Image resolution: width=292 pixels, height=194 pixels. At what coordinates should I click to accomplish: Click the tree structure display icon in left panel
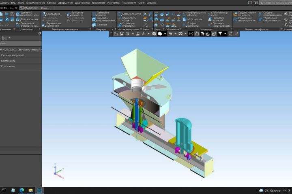(4, 38)
